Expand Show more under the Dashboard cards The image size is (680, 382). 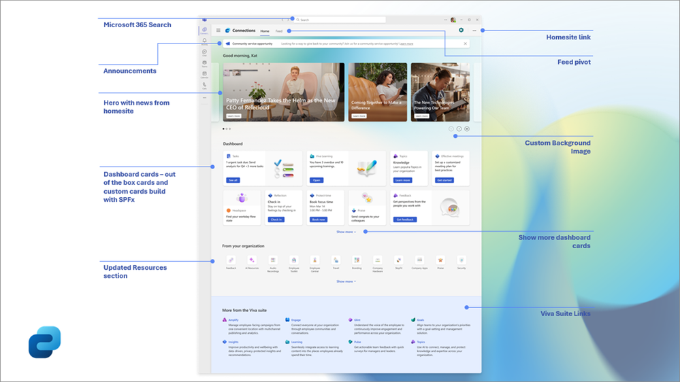click(346, 232)
